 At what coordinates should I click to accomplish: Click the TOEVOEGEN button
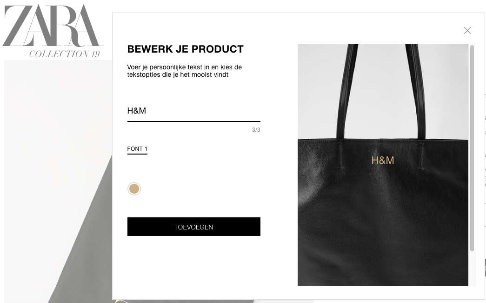coord(194,227)
